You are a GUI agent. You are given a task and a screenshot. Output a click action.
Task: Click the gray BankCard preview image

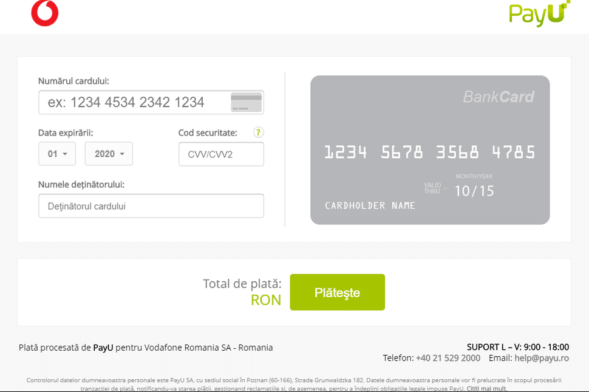coord(430,122)
